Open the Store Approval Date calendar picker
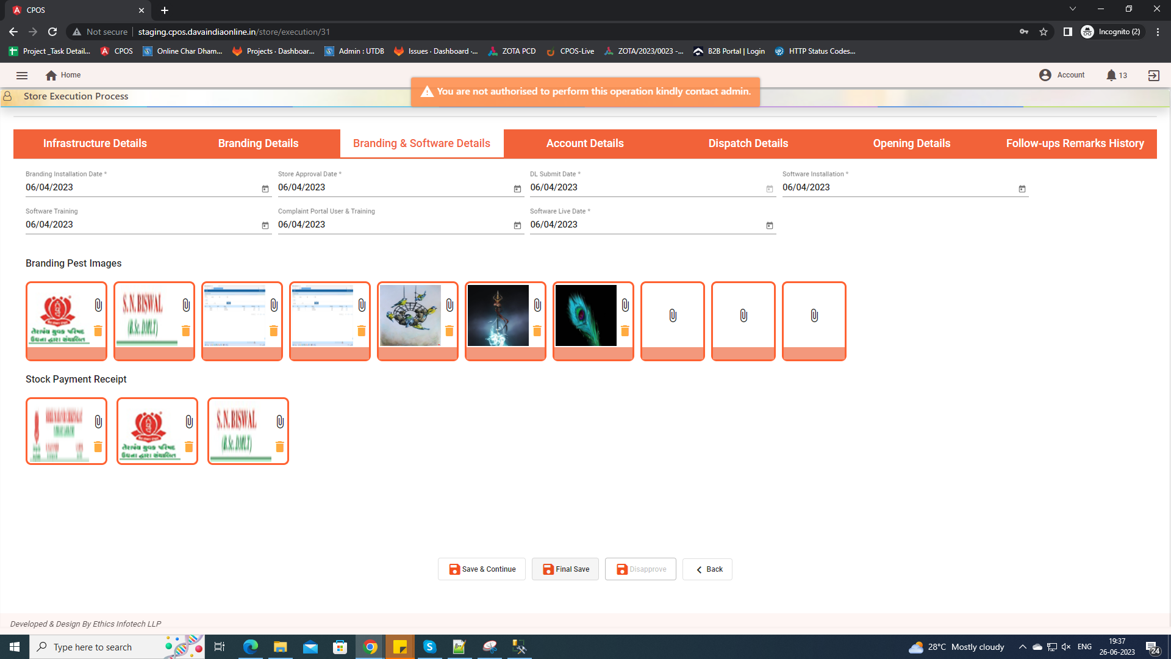1171x659 pixels. (x=517, y=189)
